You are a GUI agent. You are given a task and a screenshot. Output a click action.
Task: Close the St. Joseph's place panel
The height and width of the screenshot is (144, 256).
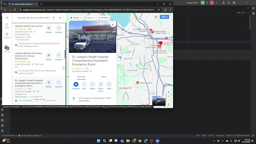(x=113, y=24)
